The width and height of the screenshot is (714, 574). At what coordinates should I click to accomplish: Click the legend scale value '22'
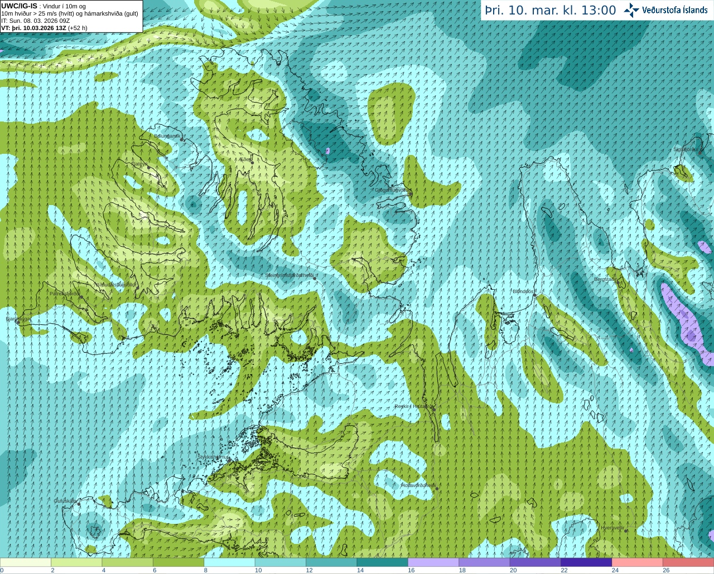point(564,570)
